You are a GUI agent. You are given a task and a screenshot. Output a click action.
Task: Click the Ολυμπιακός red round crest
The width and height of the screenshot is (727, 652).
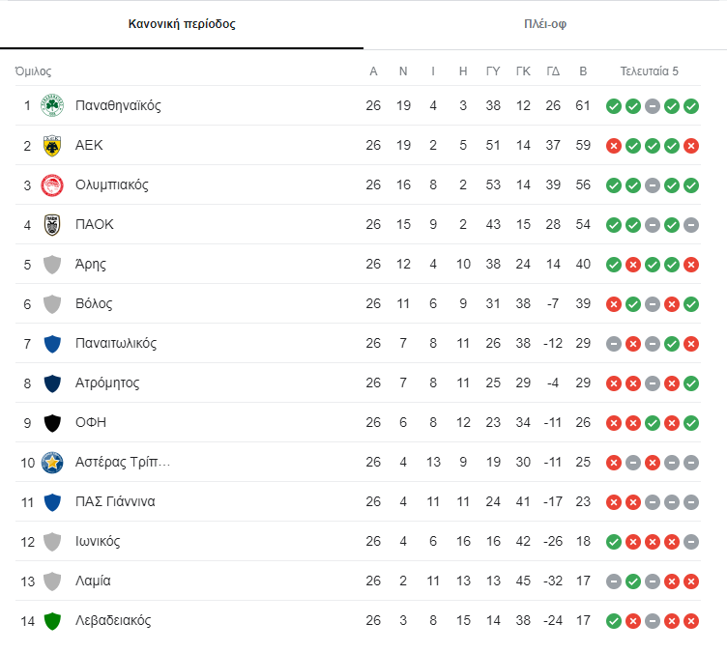coord(52,184)
